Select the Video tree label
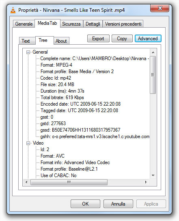This screenshot has height=221, width=179. [x=38, y=143]
